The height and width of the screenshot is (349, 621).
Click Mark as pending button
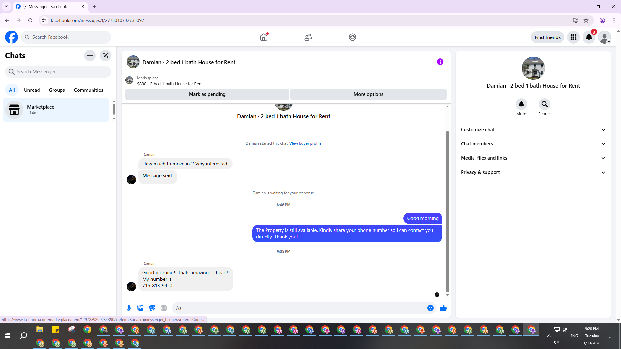pos(207,94)
